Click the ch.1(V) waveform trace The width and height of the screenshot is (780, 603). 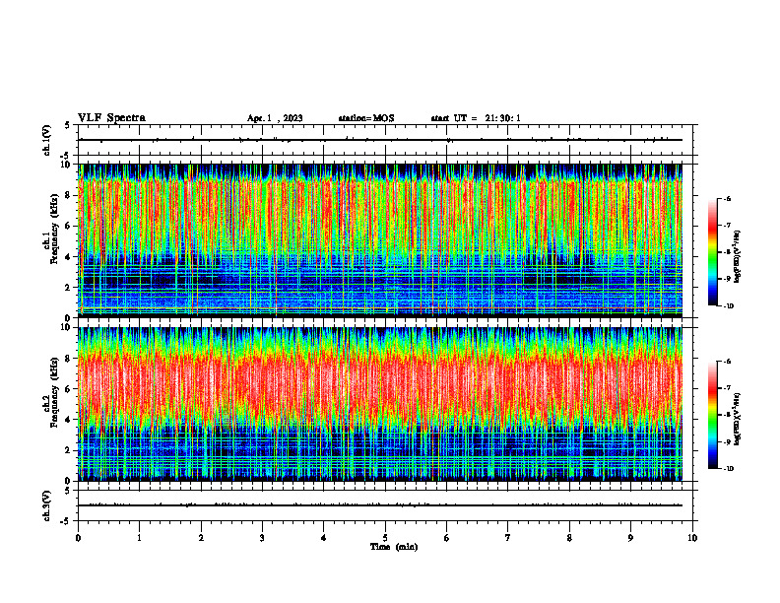pos(380,140)
